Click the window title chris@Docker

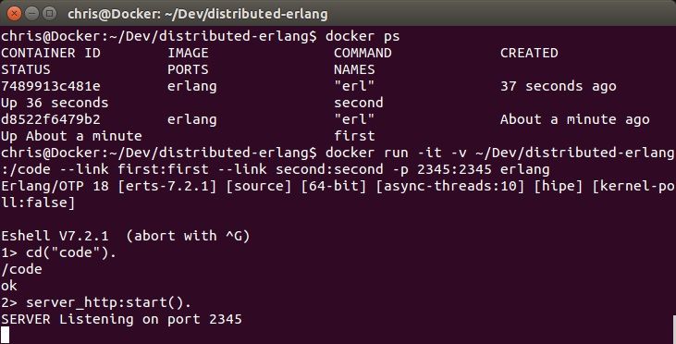[x=198, y=14]
